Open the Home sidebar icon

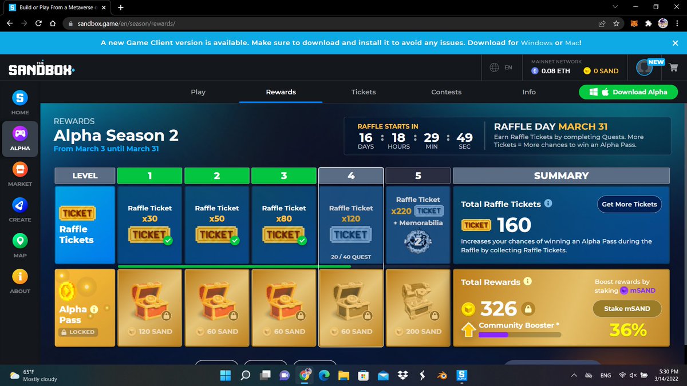[x=19, y=98]
